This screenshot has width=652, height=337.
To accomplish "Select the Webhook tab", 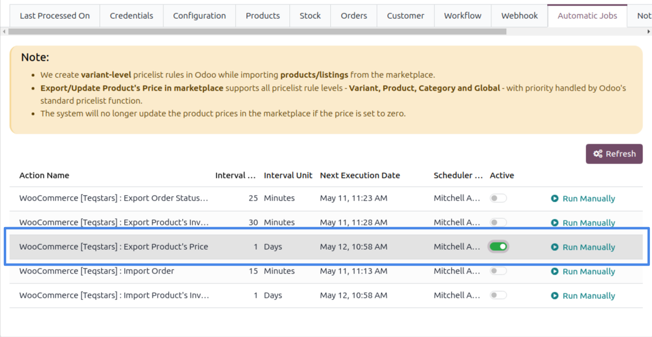I will click(x=520, y=16).
